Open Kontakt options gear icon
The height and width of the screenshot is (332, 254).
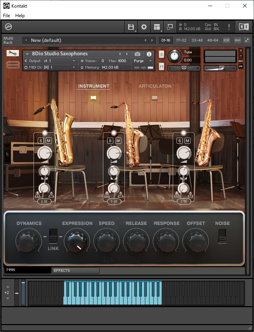click(x=144, y=27)
